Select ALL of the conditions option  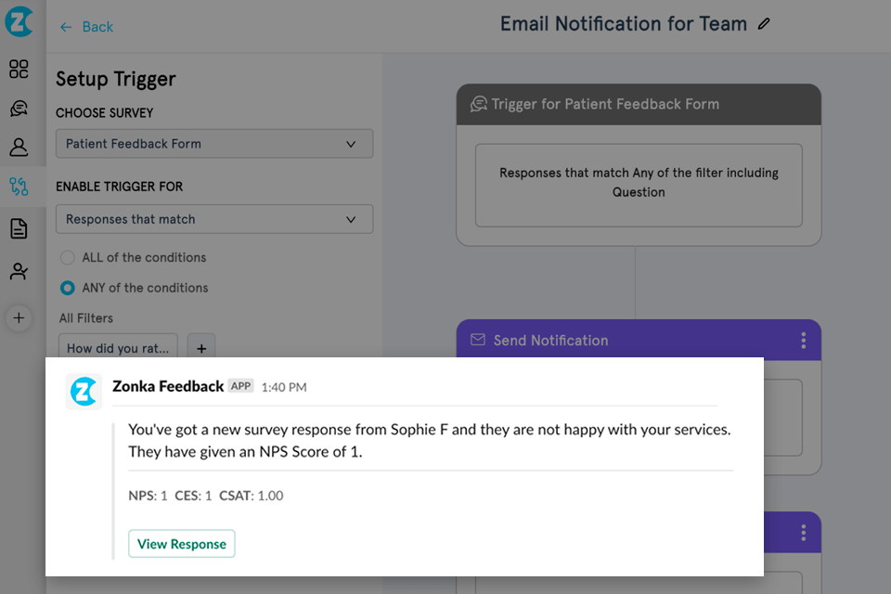point(68,257)
